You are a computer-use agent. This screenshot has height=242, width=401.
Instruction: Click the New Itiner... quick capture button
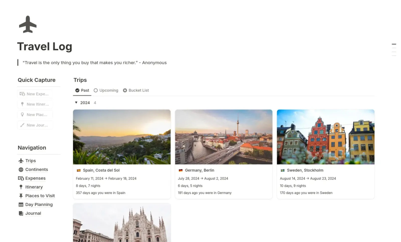(35, 104)
